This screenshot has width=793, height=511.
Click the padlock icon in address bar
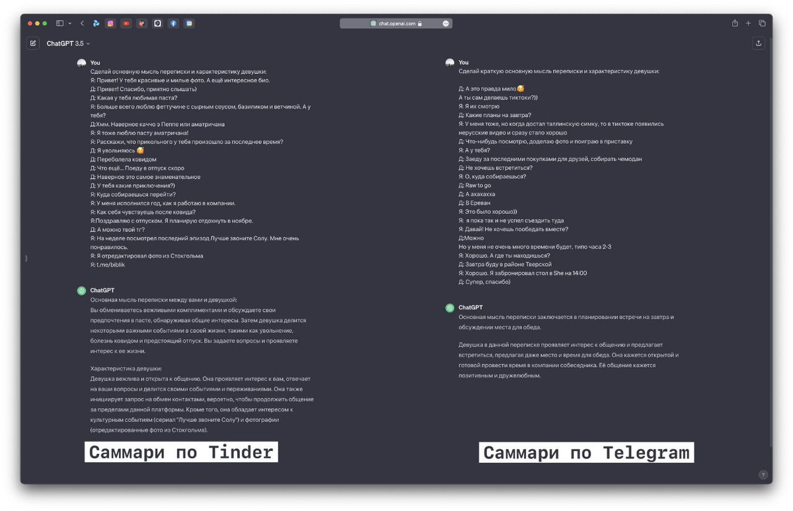coord(420,23)
